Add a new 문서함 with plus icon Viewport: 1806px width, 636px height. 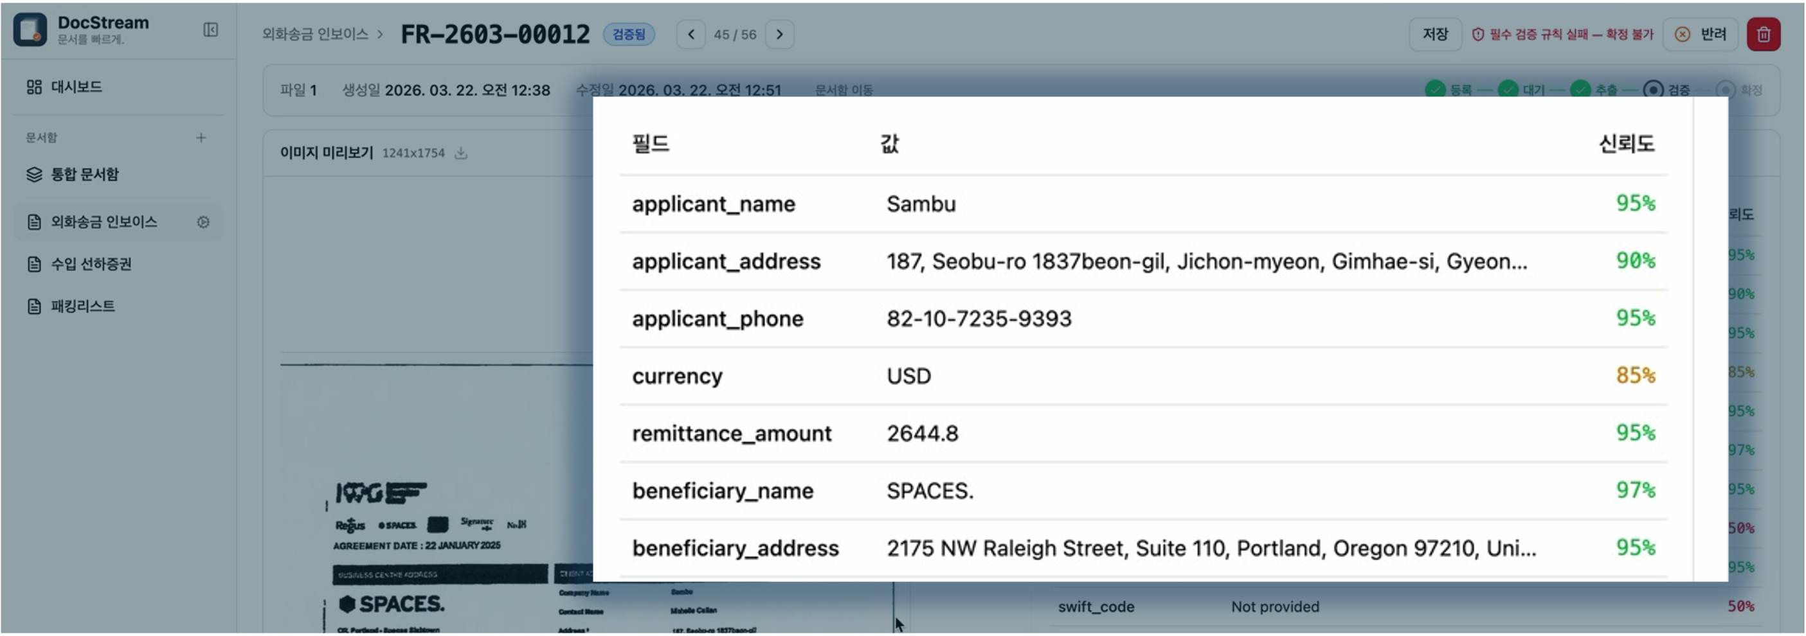click(x=201, y=137)
